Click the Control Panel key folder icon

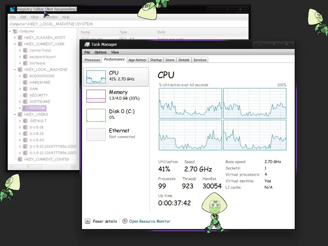[x=25, y=50]
